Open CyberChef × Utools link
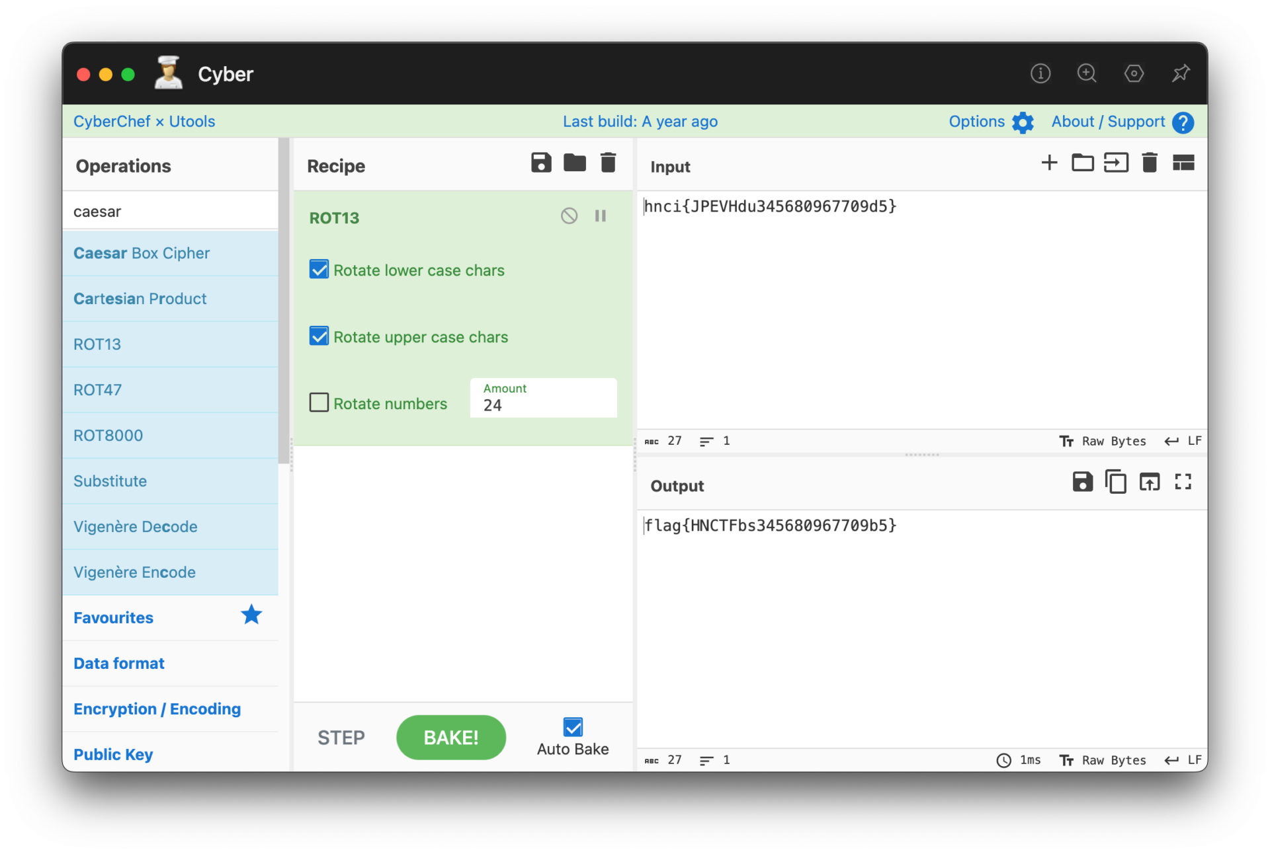The height and width of the screenshot is (854, 1270). [x=144, y=122]
